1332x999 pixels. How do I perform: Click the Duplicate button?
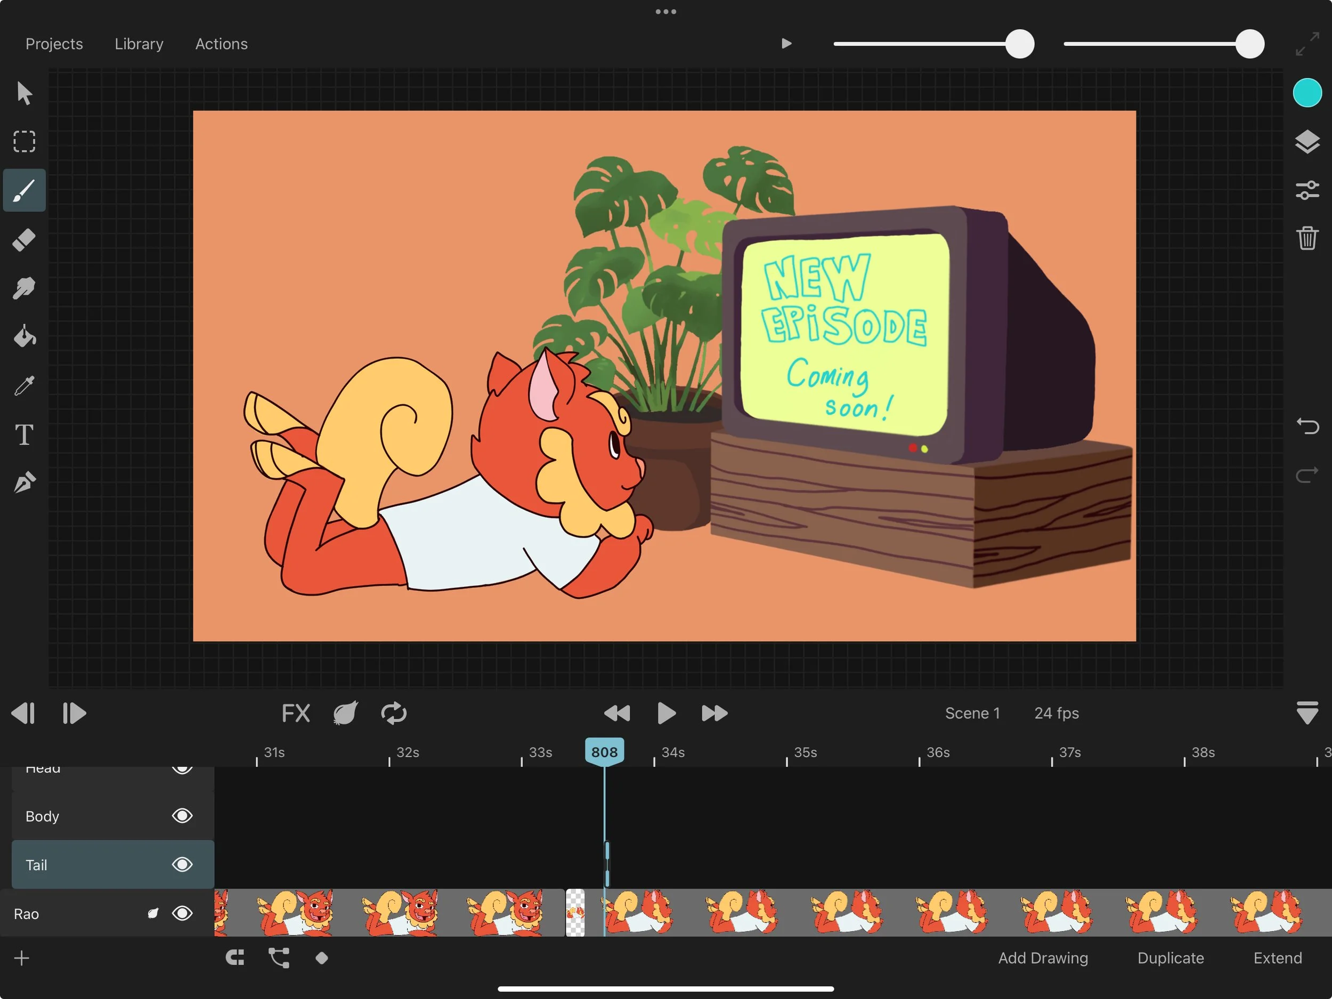[1170, 958]
